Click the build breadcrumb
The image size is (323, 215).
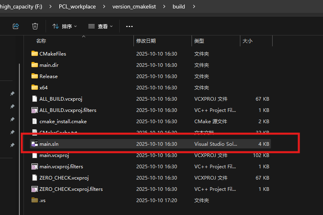pos(179,6)
